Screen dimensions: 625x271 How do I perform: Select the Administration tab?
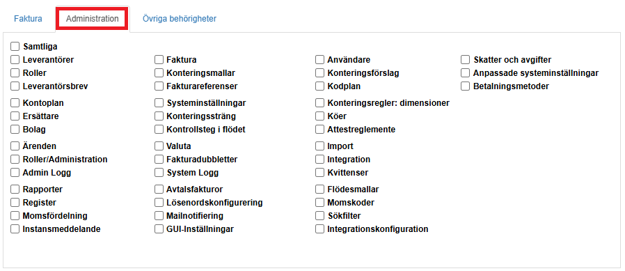(x=93, y=19)
